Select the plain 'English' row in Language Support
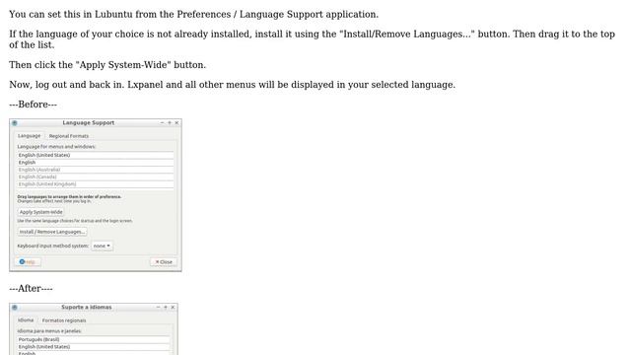The image size is (631, 355). coord(96,163)
